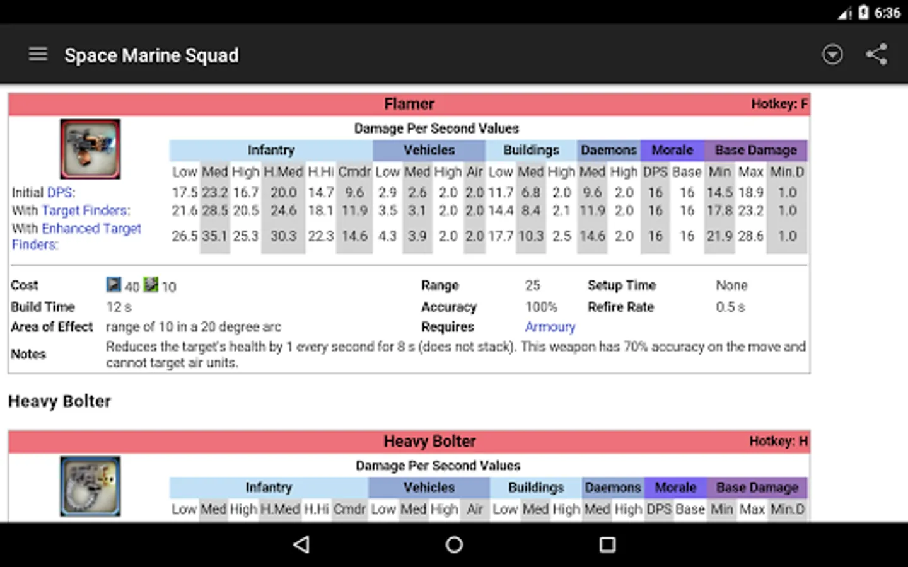The image size is (908, 567).
Task: Tap the Heavy Bolter 'Damage Per Second Values' caption
Action: coord(438,466)
